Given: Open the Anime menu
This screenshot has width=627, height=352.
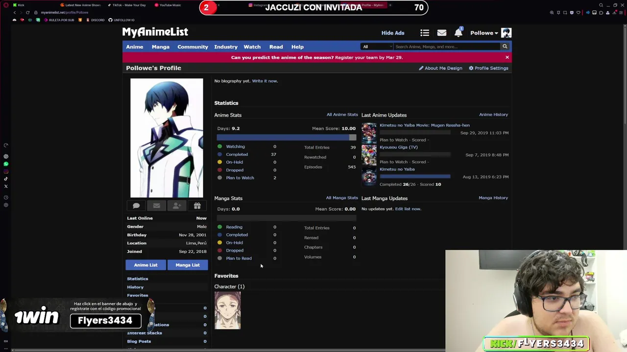Looking at the screenshot, I should (135, 47).
